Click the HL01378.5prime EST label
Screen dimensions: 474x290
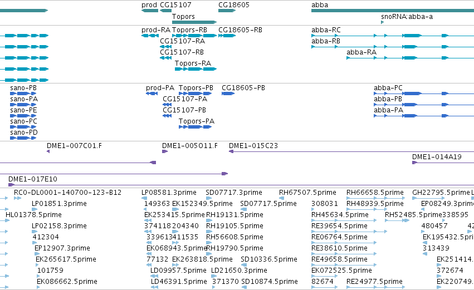tap(33, 215)
